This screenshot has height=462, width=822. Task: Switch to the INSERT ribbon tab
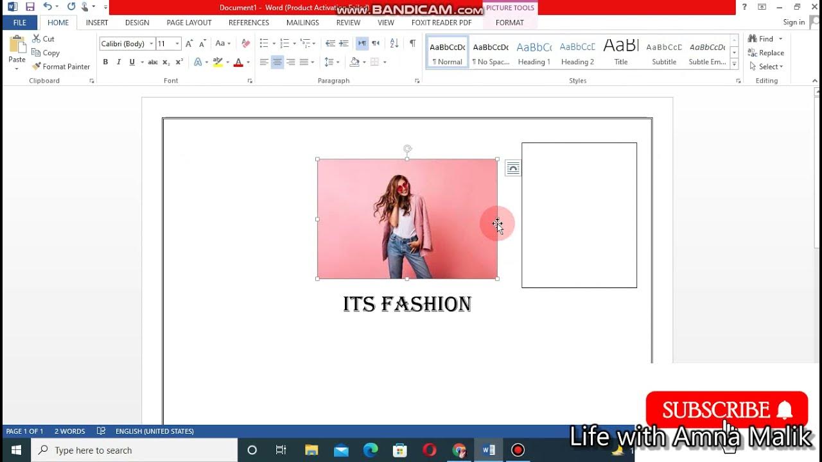[x=97, y=22]
